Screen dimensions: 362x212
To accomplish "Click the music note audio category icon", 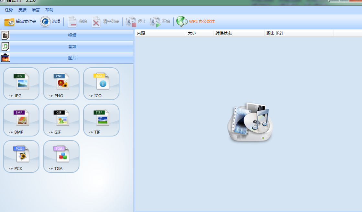I will [x=5, y=47].
